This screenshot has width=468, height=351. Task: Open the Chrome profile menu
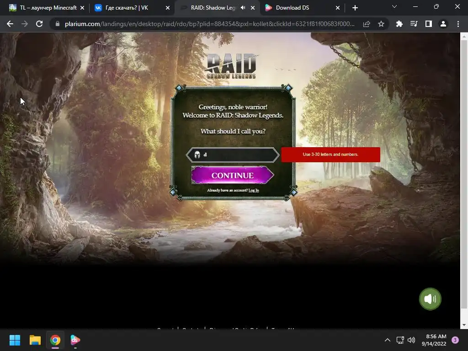pos(443,24)
